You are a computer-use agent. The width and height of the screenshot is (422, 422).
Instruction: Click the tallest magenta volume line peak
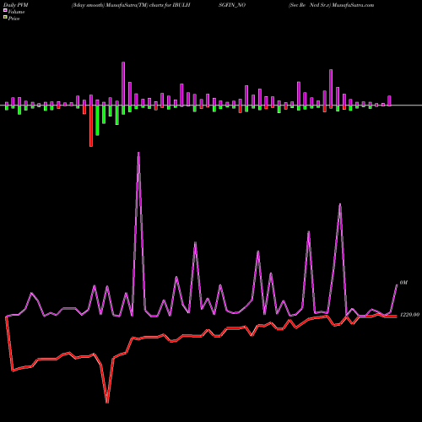(x=138, y=154)
